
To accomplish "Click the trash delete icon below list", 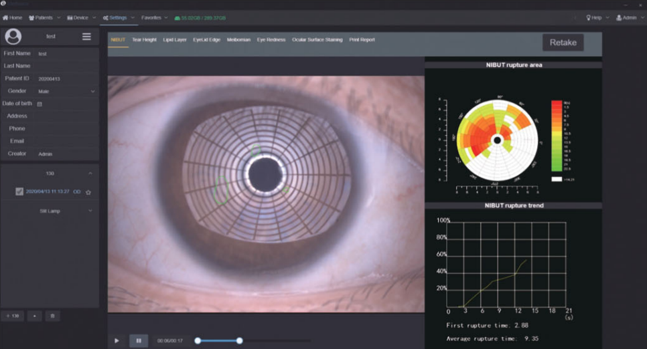I will [x=54, y=315].
